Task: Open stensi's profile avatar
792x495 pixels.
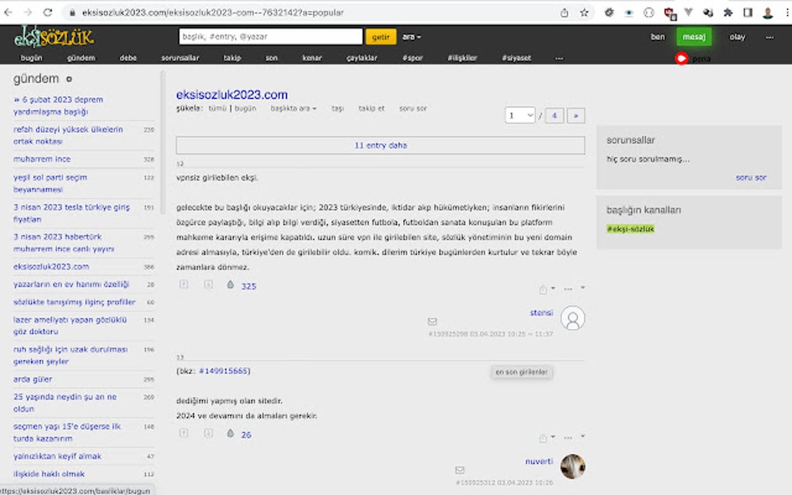Action: (x=573, y=318)
